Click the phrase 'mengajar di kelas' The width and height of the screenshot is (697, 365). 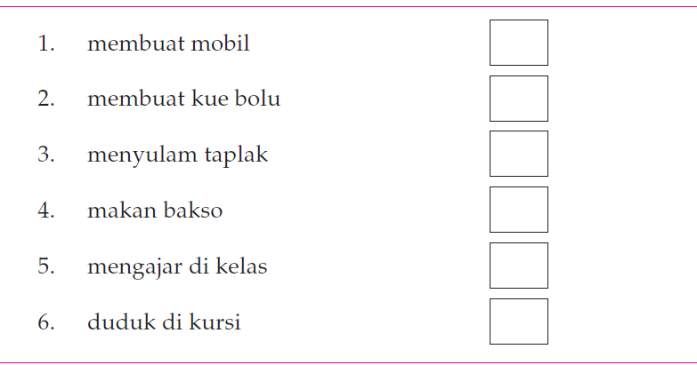click(x=177, y=267)
